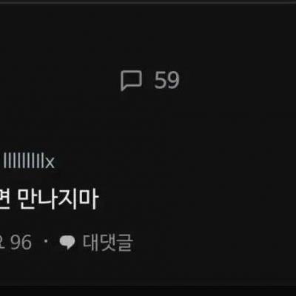This screenshot has width=296, height=296.
Task: Tap the 글 character in 대댓글
Action: pos(125,243)
